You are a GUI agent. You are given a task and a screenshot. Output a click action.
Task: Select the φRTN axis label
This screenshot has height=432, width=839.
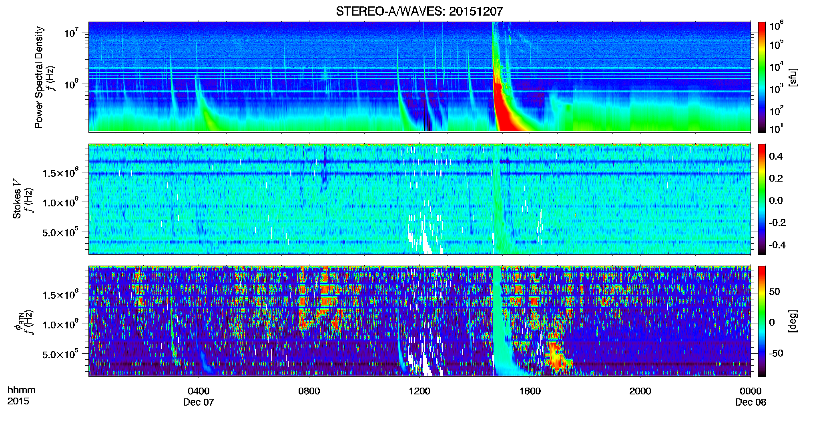click(18, 321)
